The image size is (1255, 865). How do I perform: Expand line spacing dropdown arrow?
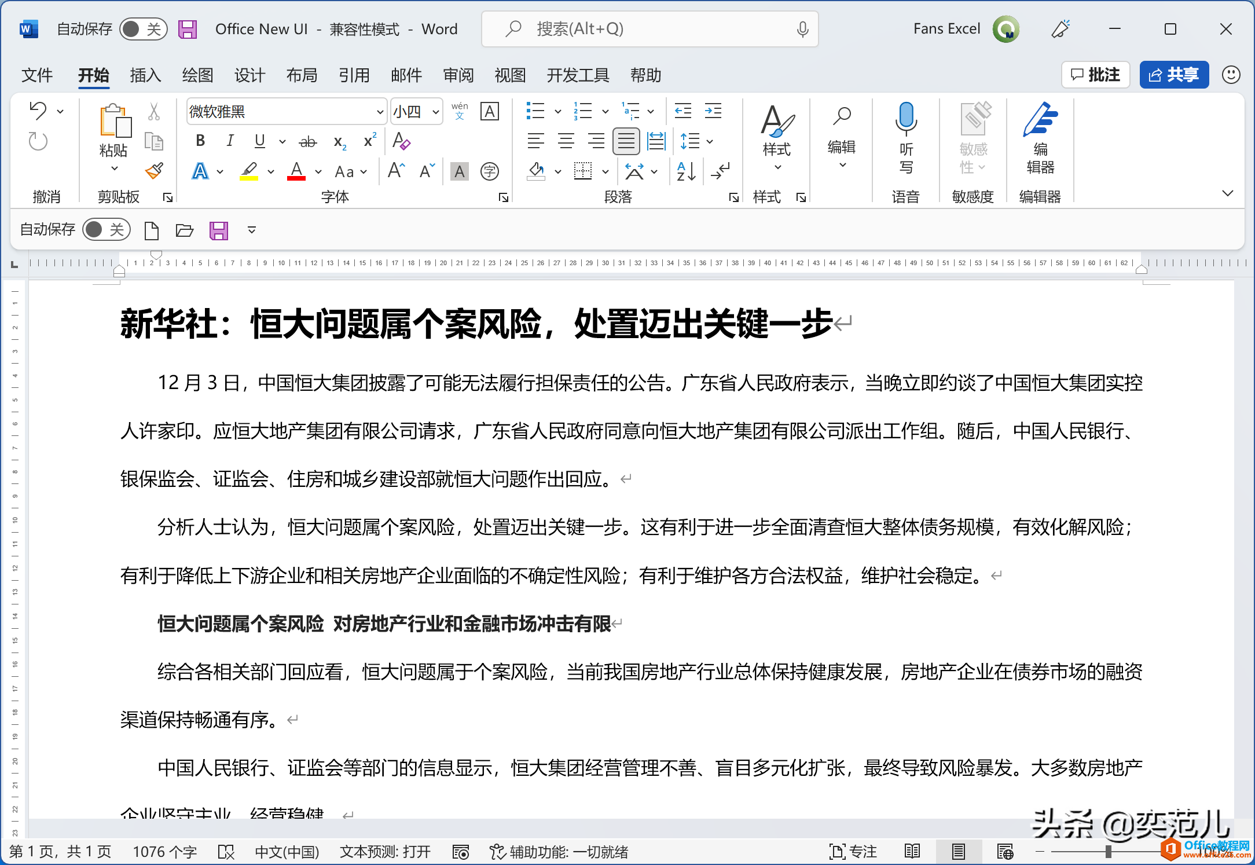(710, 141)
